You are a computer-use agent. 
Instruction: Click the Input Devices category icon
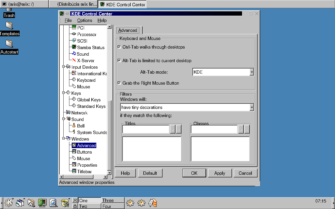point(68,67)
